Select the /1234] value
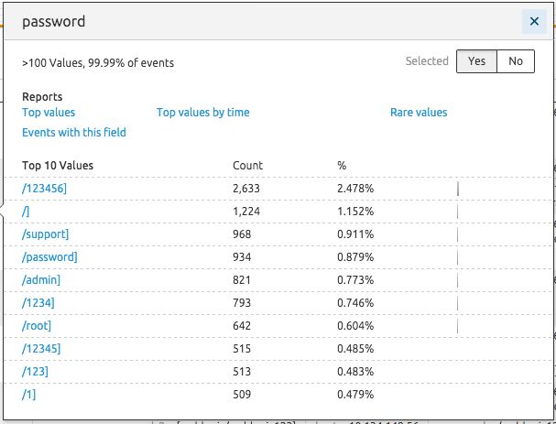 point(38,303)
